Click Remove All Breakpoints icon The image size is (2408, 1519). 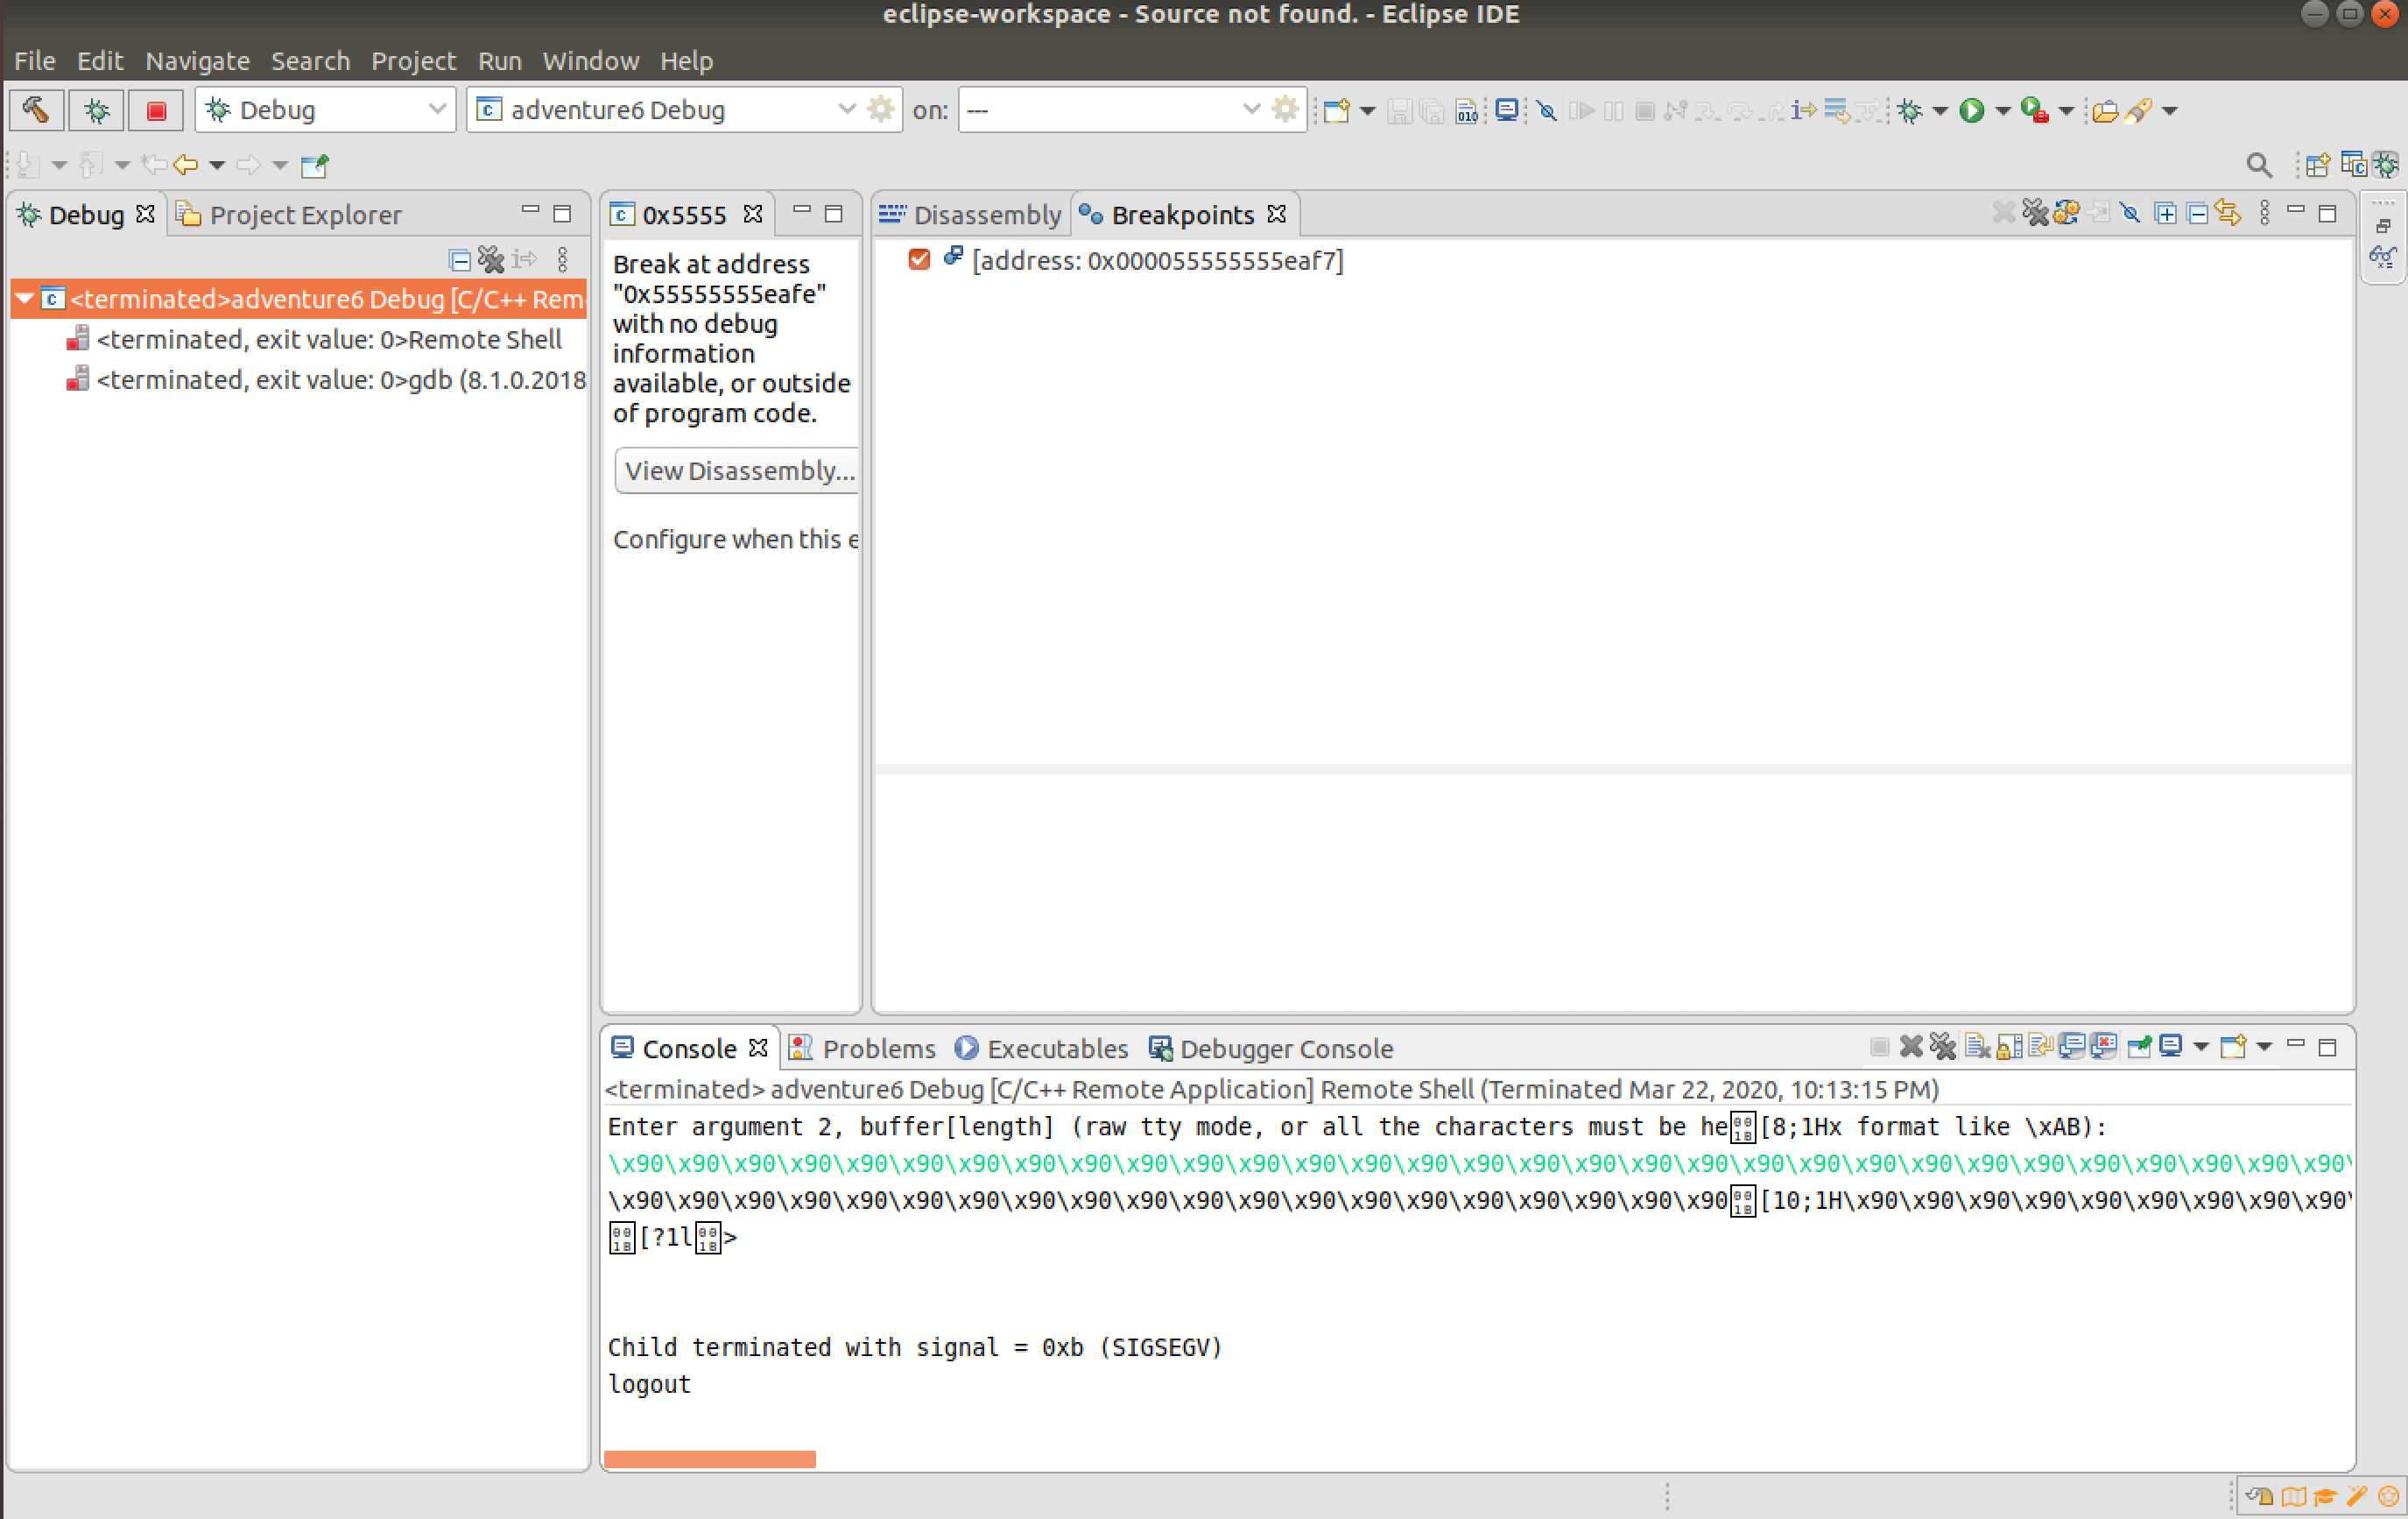click(x=2034, y=213)
